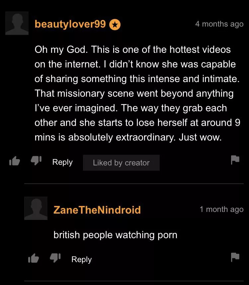Flag beautylover99's comment for review
The width and height of the screenshot is (249, 285).
point(235,160)
